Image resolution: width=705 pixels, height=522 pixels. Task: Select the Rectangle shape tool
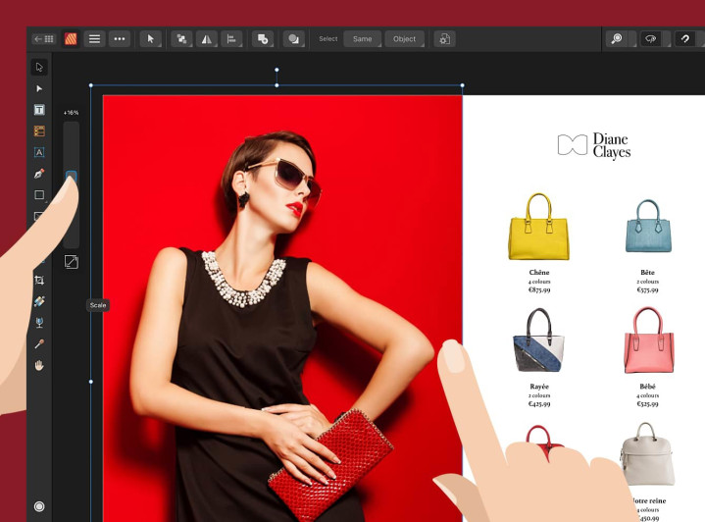(39, 195)
